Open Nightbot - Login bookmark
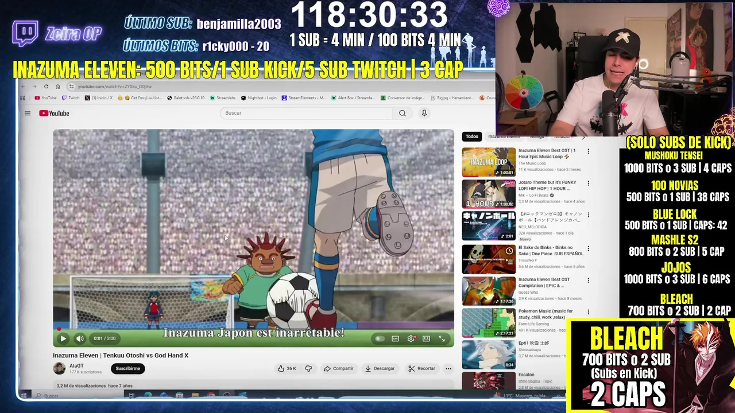 pyautogui.click(x=259, y=98)
